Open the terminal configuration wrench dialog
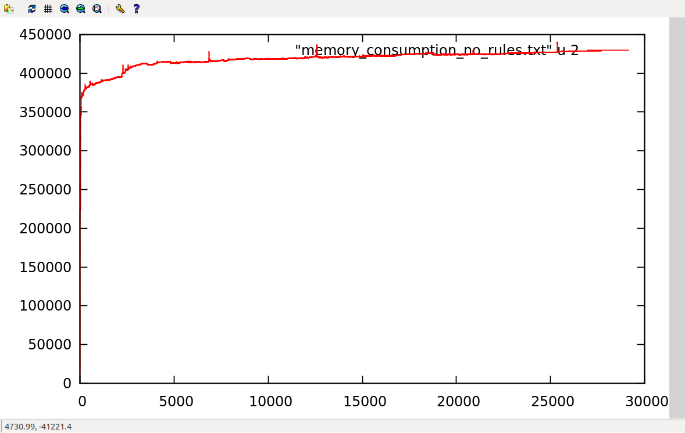The height and width of the screenshot is (433, 685). [x=120, y=9]
